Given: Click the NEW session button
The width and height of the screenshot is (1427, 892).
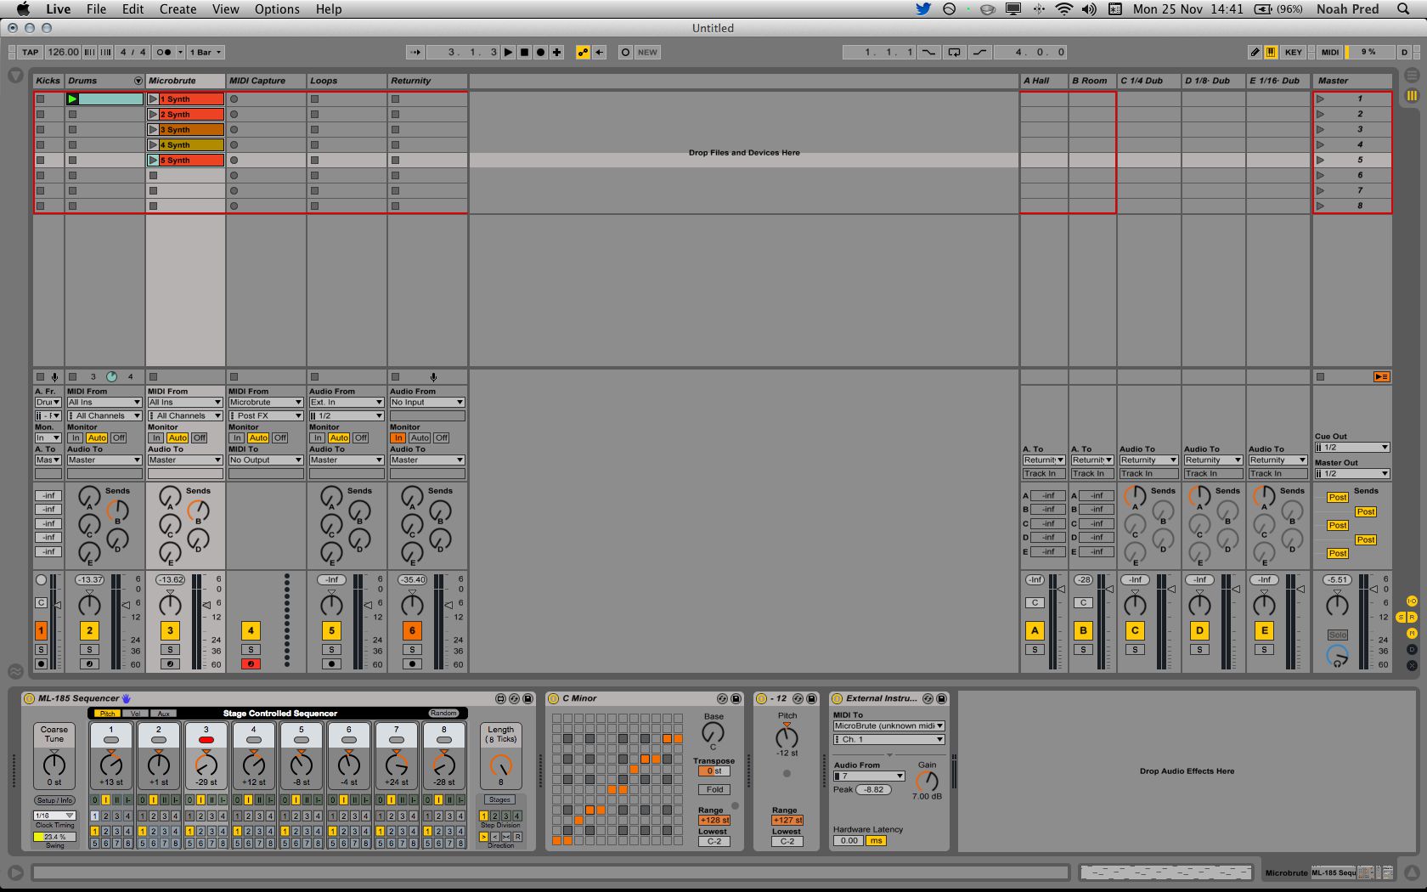Looking at the screenshot, I should pyautogui.click(x=647, y=52).
